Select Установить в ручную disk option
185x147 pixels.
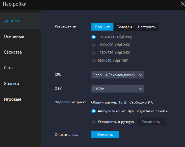pos(94,122)
